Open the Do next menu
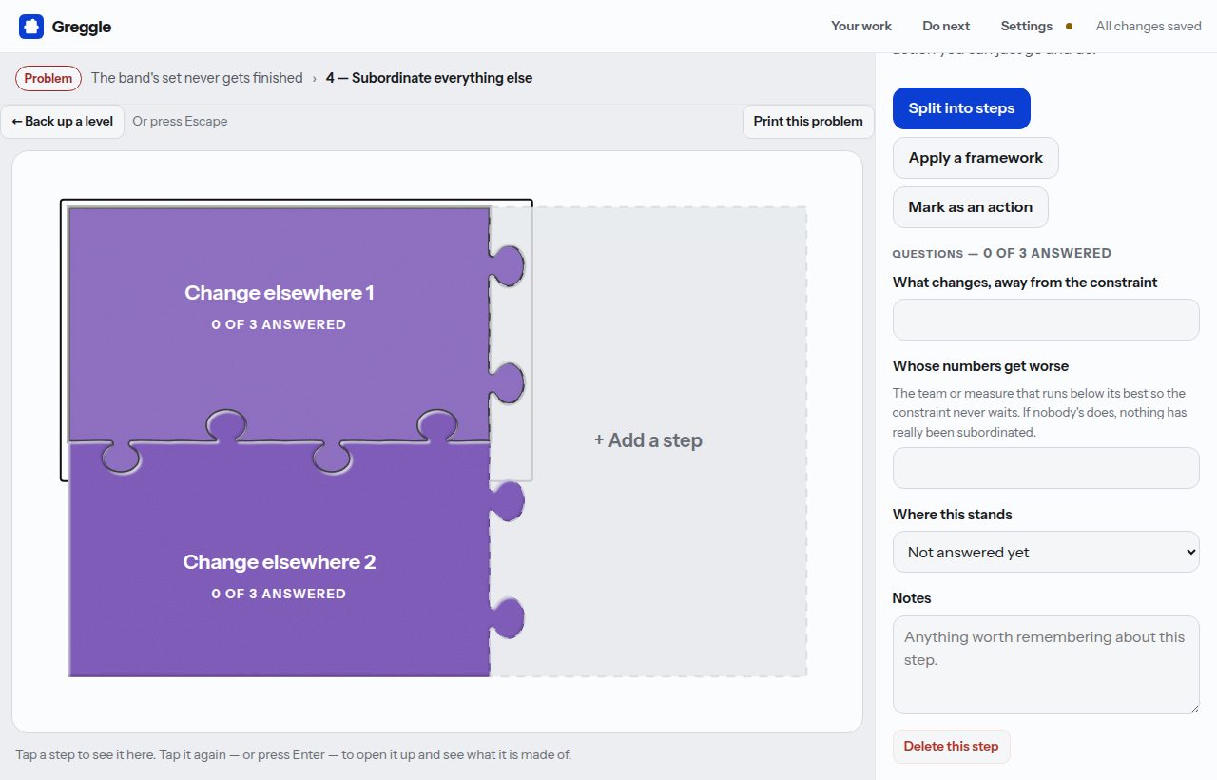Image resolution: width=1217 pixels, height=780 pixels. point(946,27)
